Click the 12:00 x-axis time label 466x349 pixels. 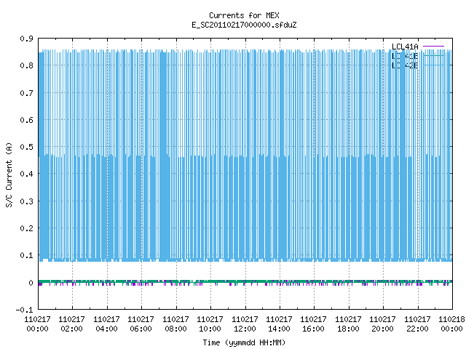tap(245, 329)
